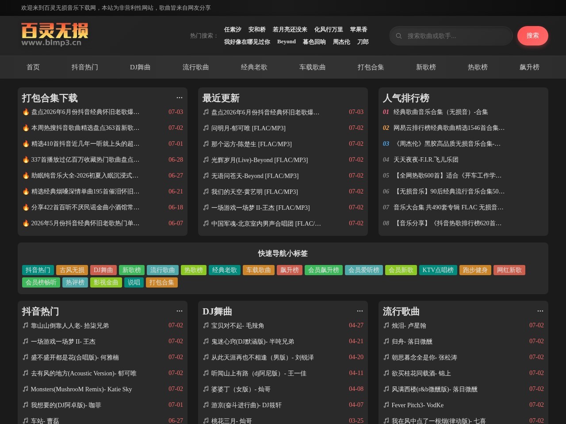Click music note icon beside 宝贝对不起-毛辣角
This screenshot has width=566, height=424.
(206, 325)
